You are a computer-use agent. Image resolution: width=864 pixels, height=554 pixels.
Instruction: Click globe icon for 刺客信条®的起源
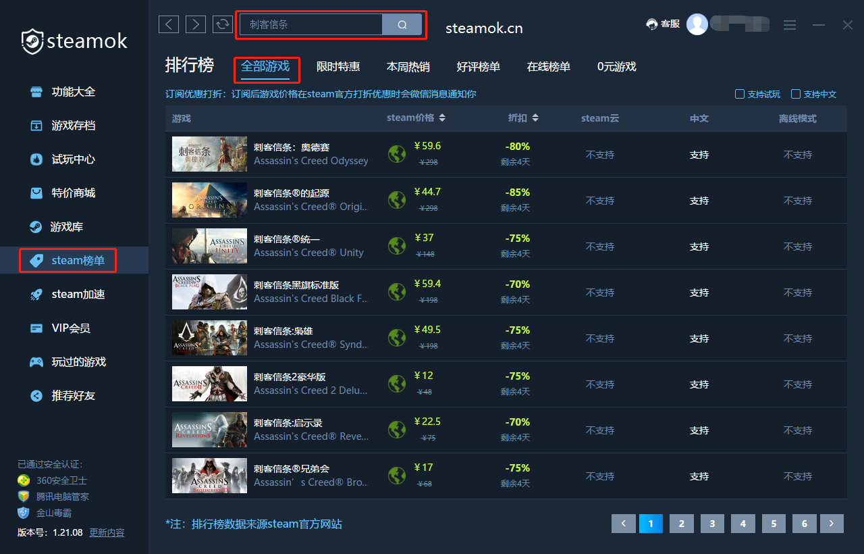coord(396,200)
